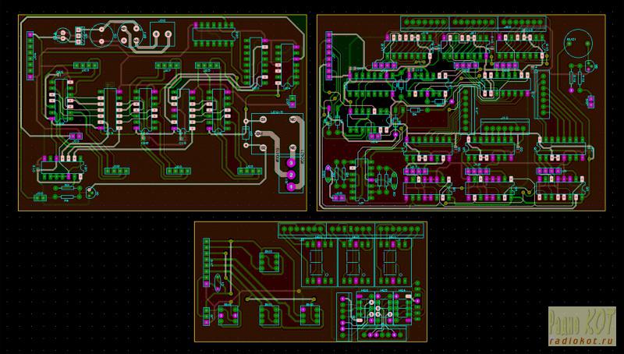Select the middle seven-segment display footprint
The width and height of the screenshot is (624, 354).
tap(353, 260)
